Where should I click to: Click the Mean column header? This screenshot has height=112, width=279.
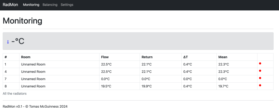coord(223,57)
